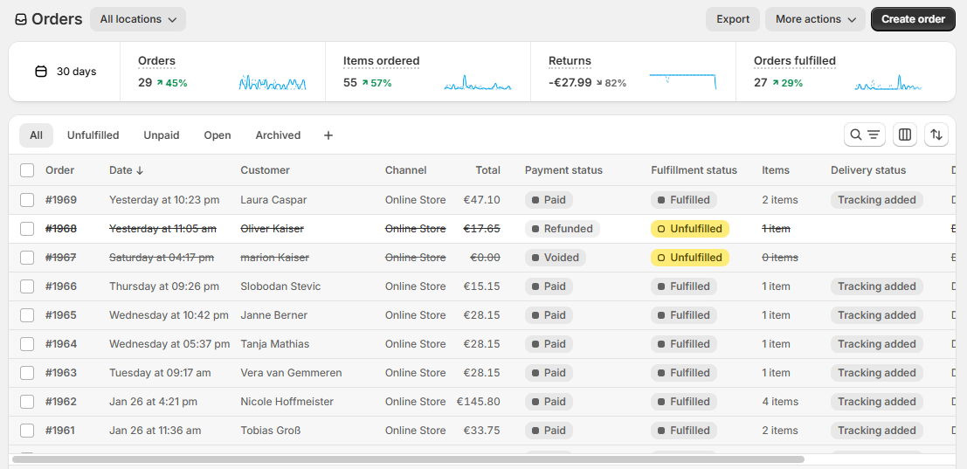Viewport: 967px width, 469px height.
Task: Click Unfulfilled badge for marion Kaiser order
Action: click(x=690, y=258)
